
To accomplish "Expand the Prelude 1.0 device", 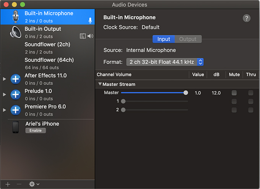I will [5, 94].
